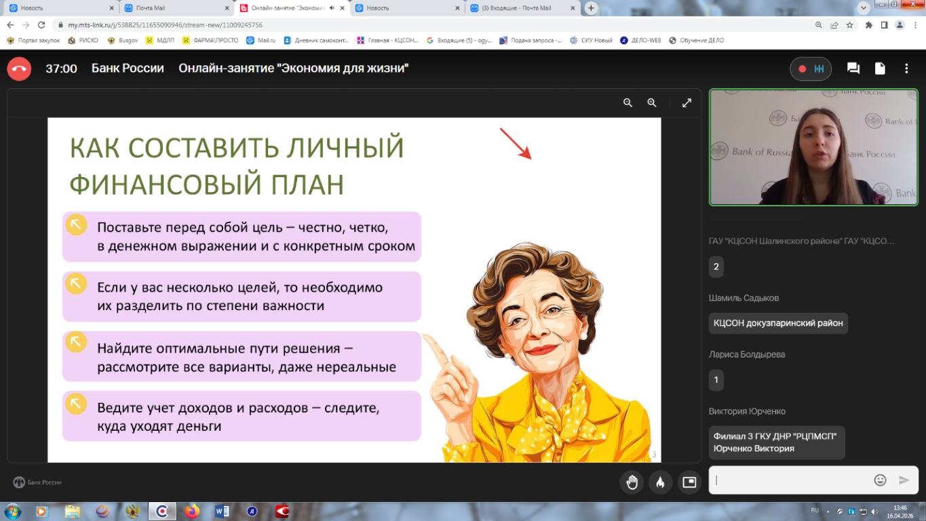The width and height of the screenshot is (926, 521).
Task: Toggle picture-in-picture mode
Action: point(689,482)
